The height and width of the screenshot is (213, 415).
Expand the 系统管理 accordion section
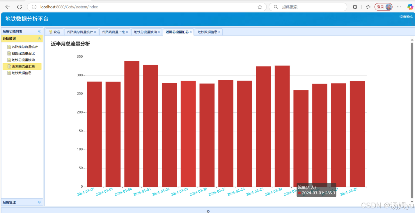click(x=39, y=202)
